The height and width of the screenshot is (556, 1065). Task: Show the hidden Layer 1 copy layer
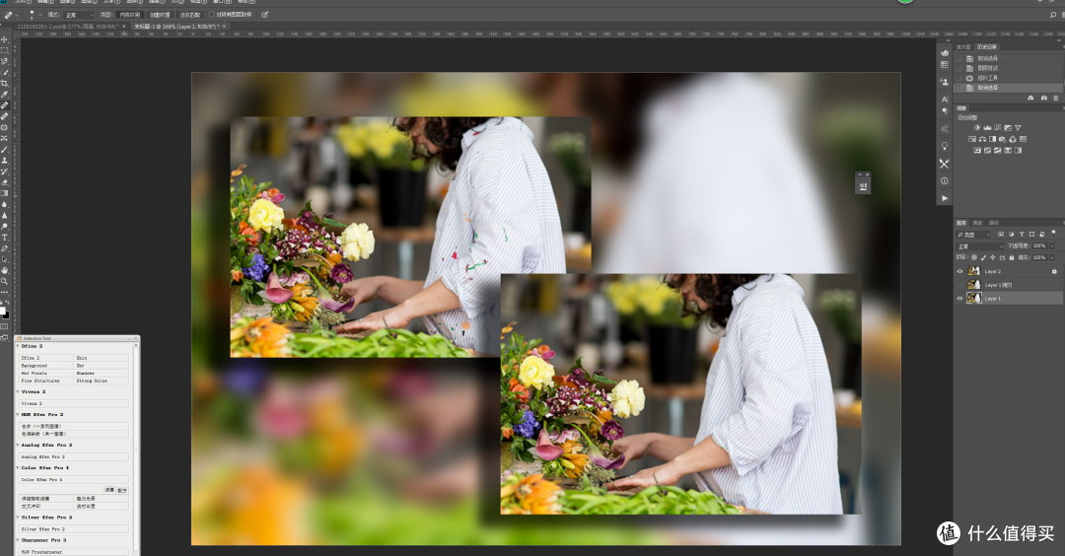(959, 285)
